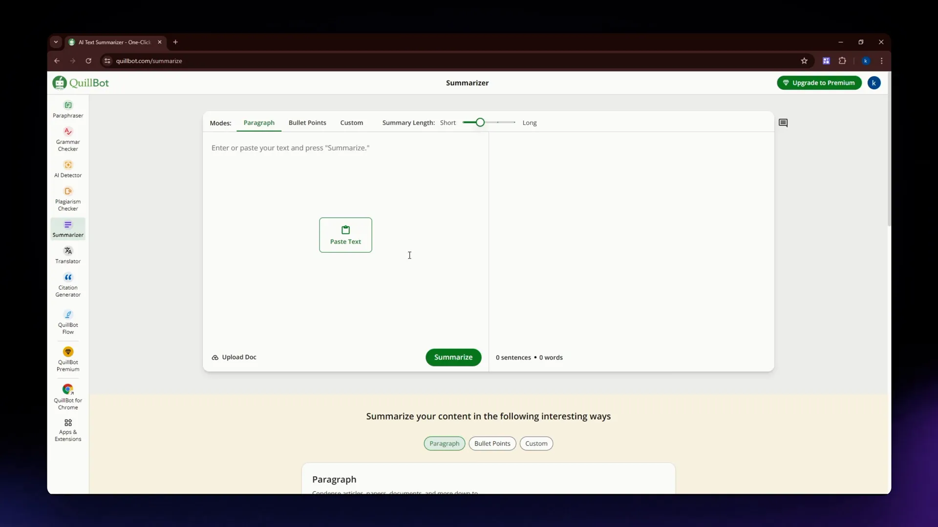Reload the page
This screenshot has height=527, width=938.
88,61
